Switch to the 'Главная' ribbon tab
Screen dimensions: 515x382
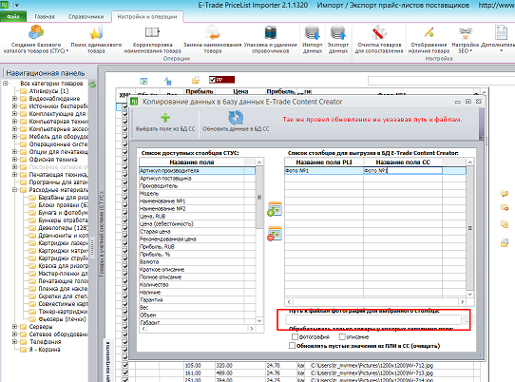(45, 16)
